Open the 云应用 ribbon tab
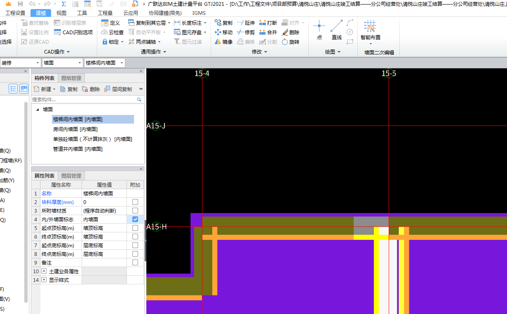Viewport: 507px width, 314px height. coord(131,13)
